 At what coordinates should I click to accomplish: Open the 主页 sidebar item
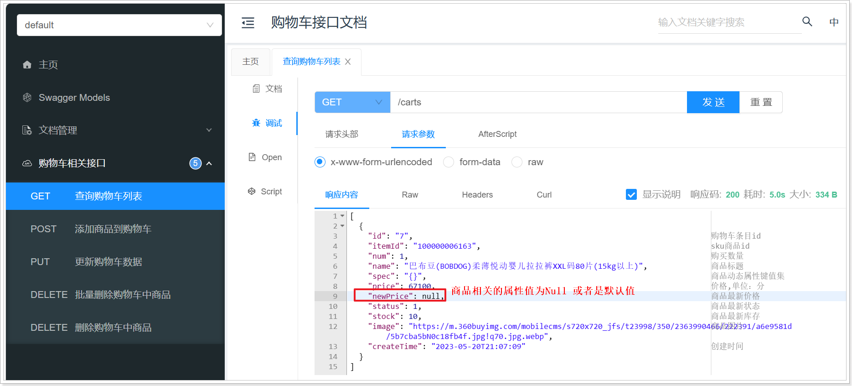[x=115, y=65]
